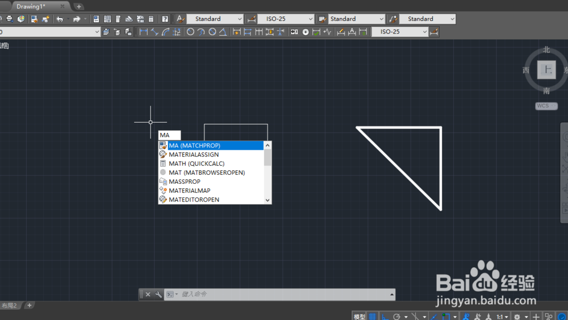Screen dimensions: 568x320
Task: Open the Sheet Set Manager icon
Action: point(129,19)
